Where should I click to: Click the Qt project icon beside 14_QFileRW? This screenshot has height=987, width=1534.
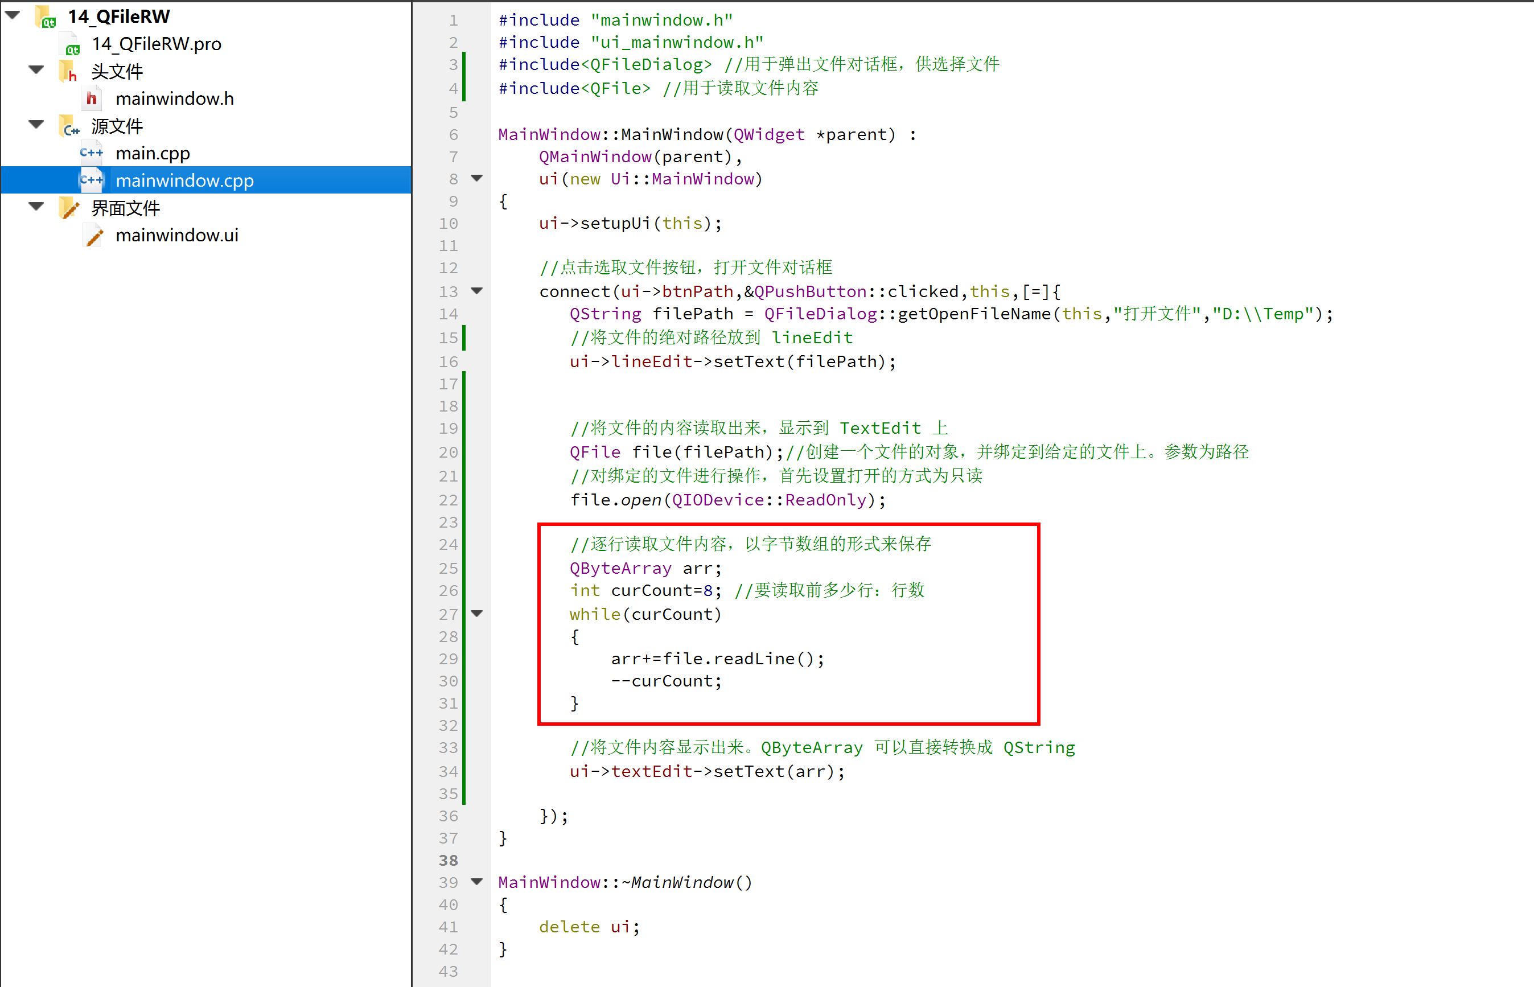[45, 17]
